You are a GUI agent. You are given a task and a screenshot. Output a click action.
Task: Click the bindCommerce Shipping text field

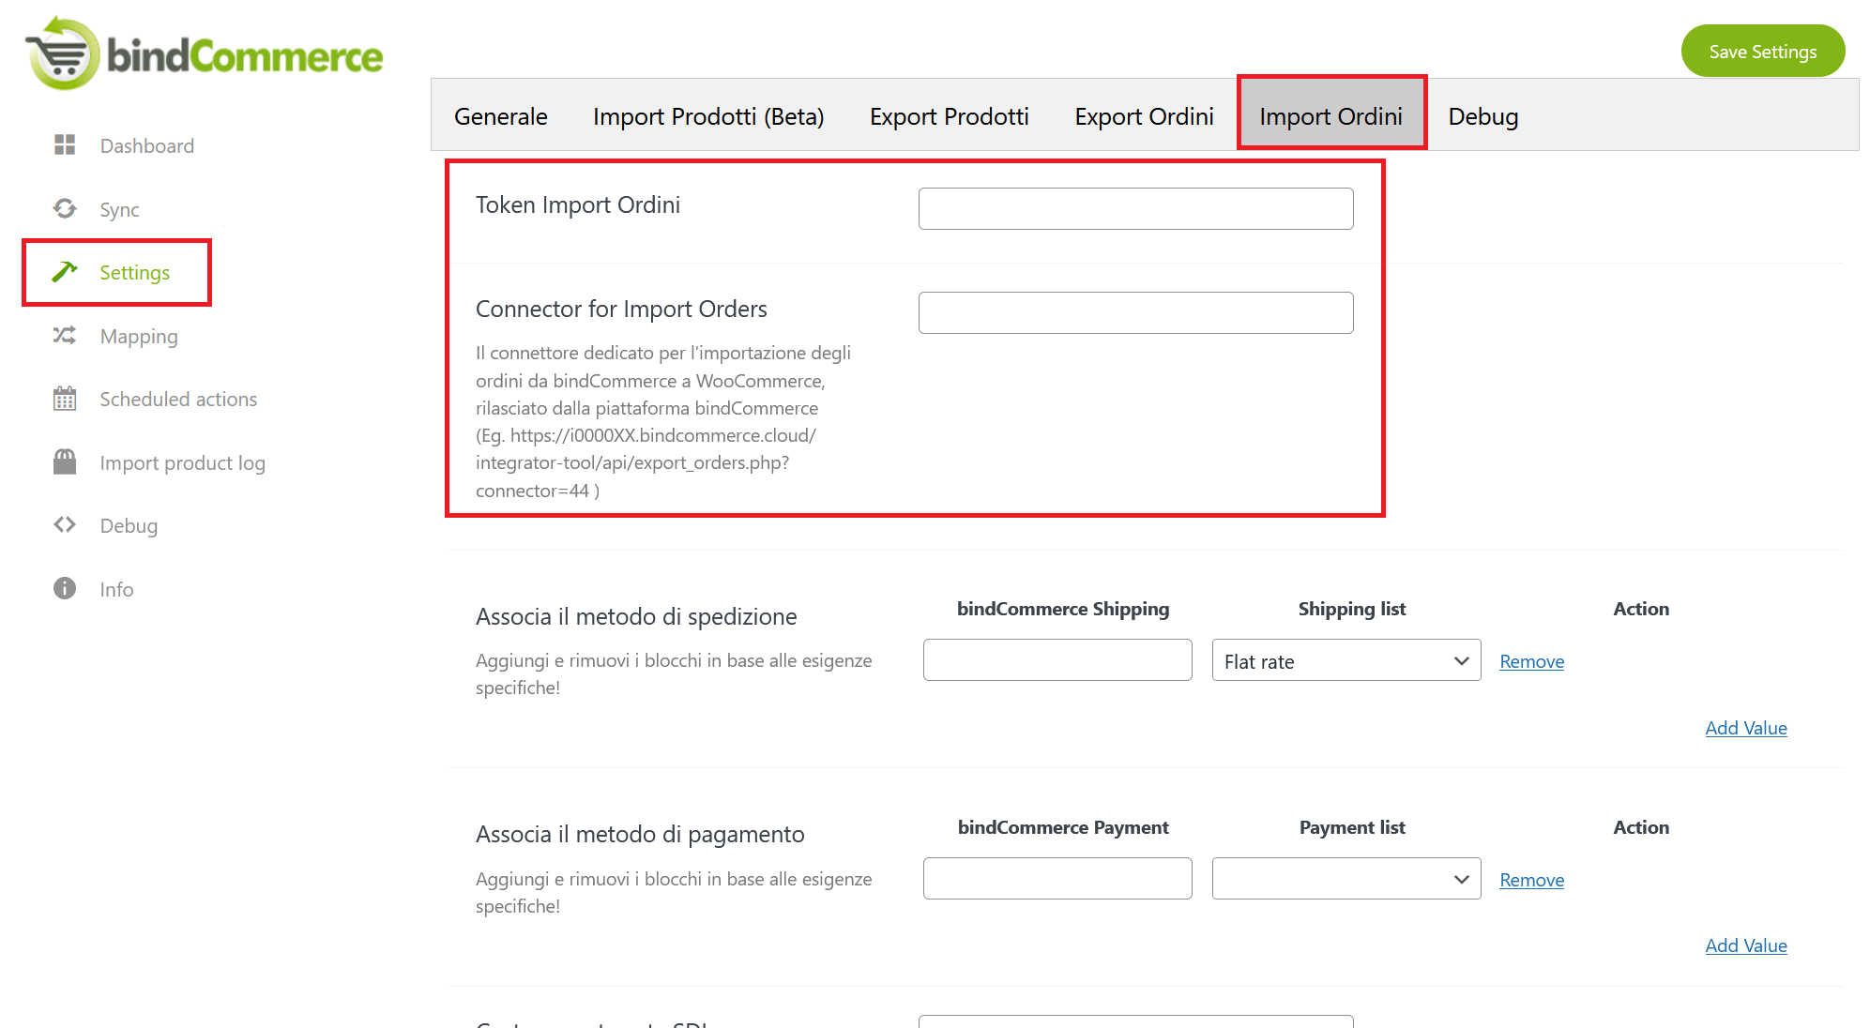click(1057, 660)
